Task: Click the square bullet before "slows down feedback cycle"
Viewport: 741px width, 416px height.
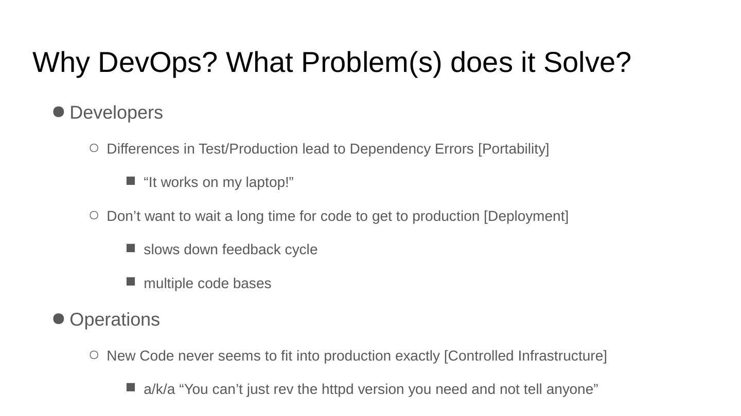Action: click(x=131, y=249)
